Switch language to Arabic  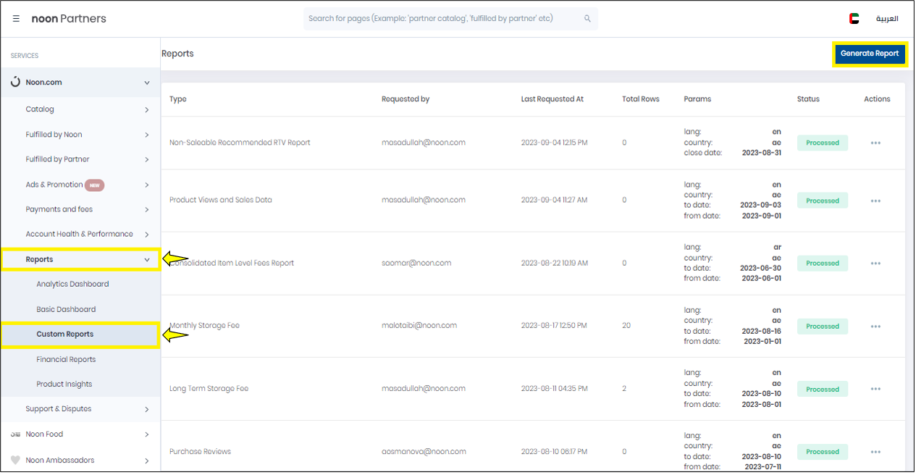(887, 19)
